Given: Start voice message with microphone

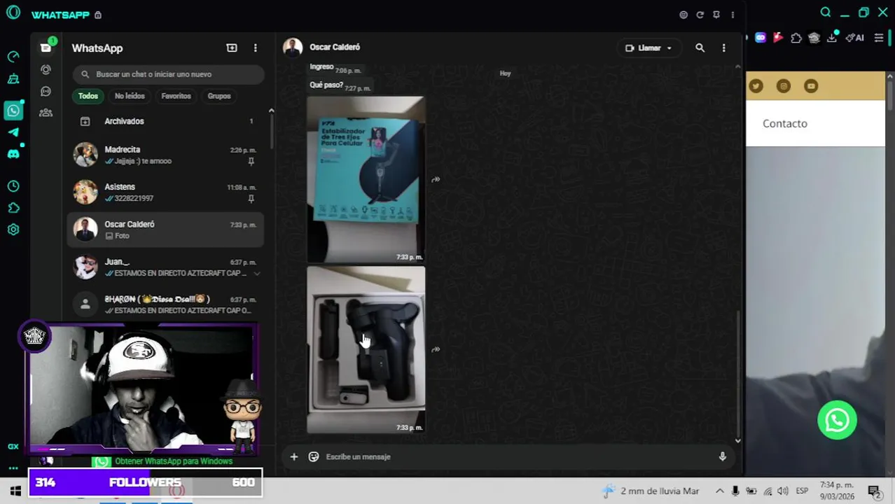Looking at the screenshot, I should 722,456.
